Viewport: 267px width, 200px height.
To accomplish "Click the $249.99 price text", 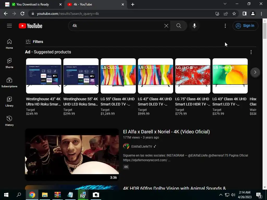I will click(x=32, y=114).
